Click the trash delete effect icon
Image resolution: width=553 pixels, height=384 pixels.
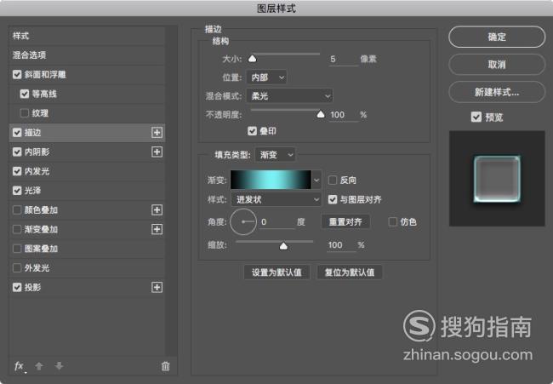165,366
